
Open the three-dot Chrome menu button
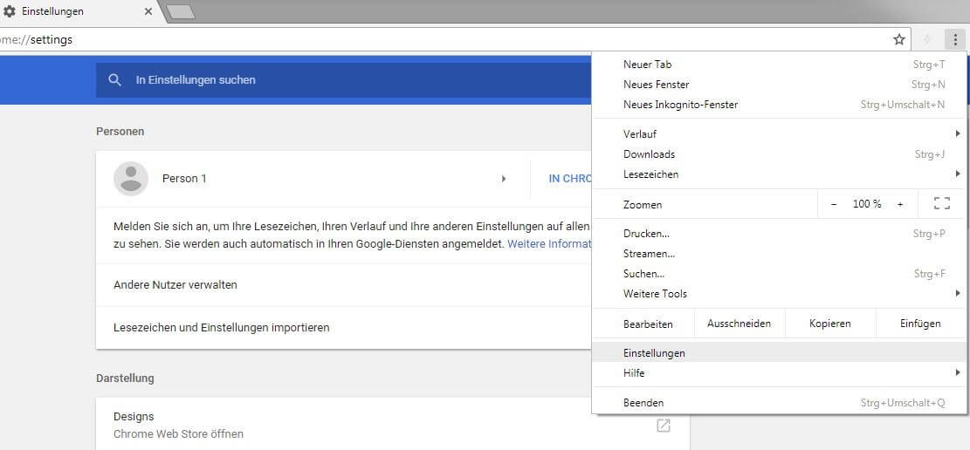[x=955, y=39]
